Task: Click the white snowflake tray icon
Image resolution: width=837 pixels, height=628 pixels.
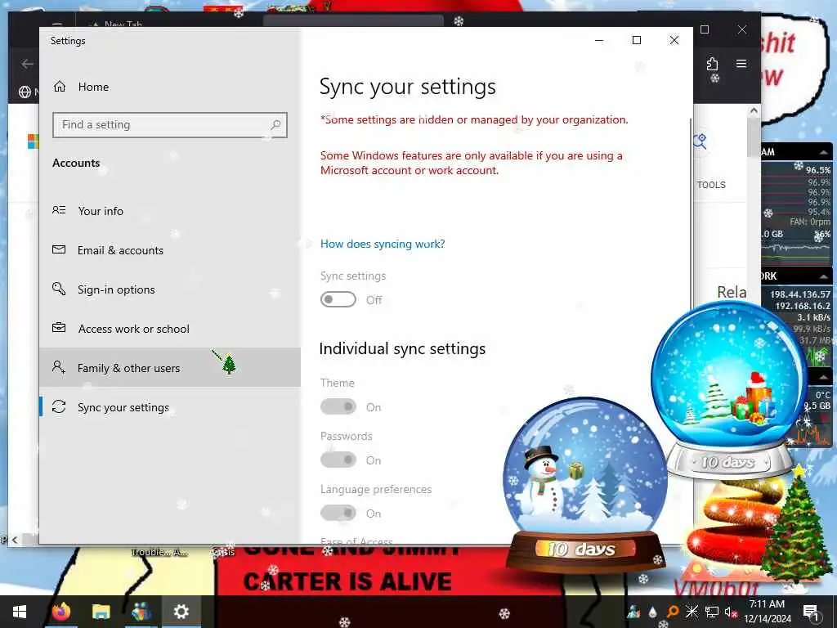Action: point(692,612)
